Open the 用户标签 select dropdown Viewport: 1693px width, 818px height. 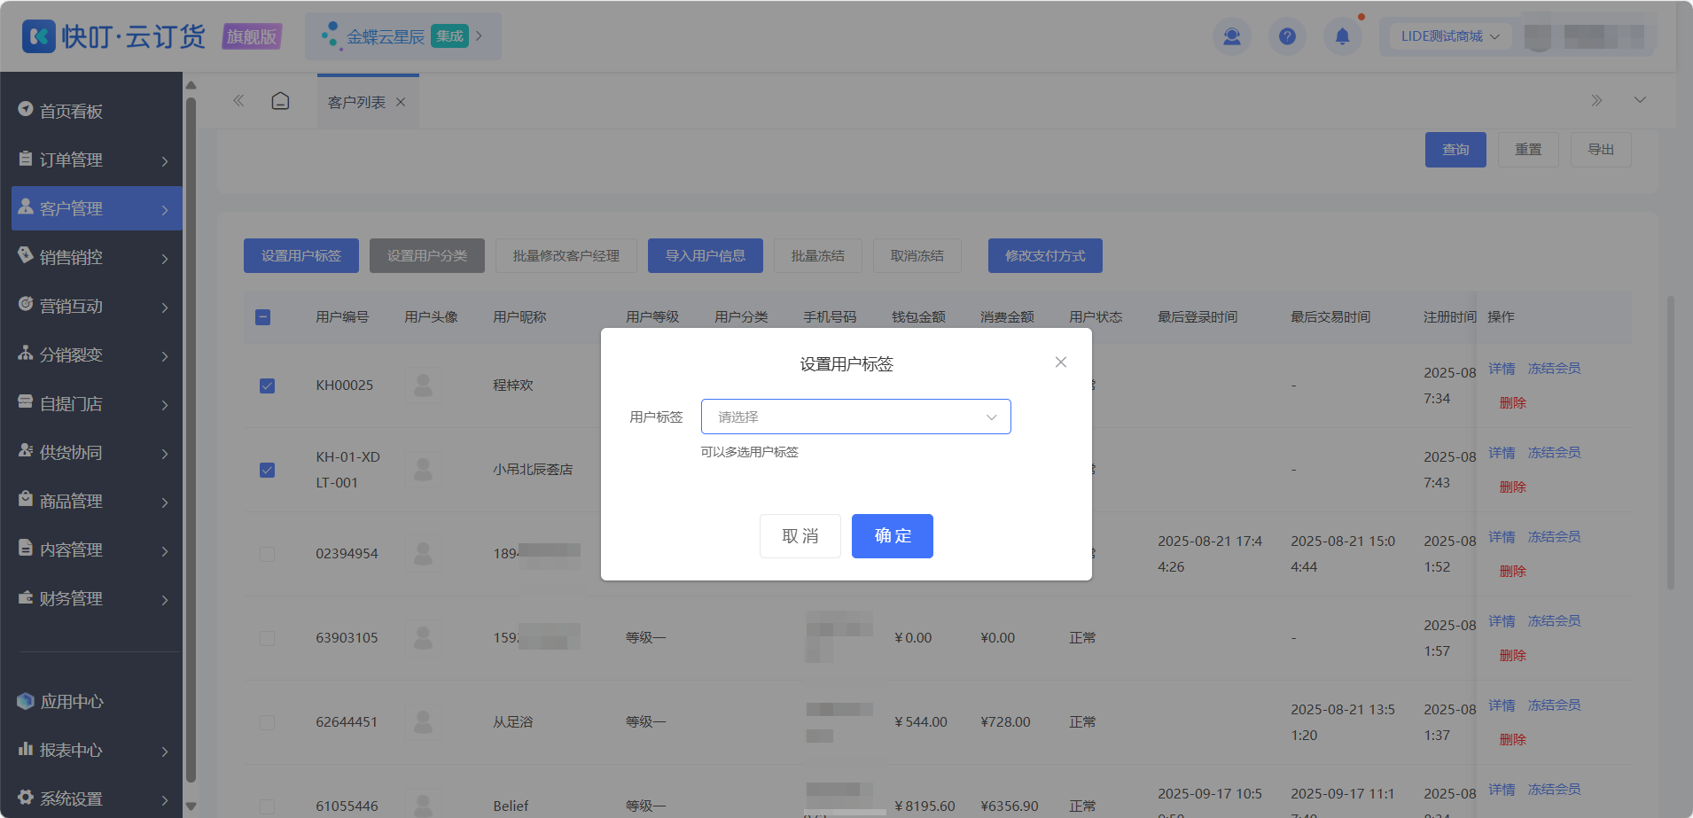pyautogui.click(x=855, y=417)
